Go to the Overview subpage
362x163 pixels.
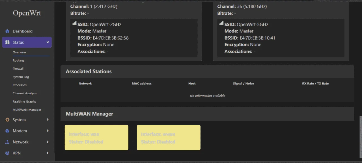(x=19, y=52)
